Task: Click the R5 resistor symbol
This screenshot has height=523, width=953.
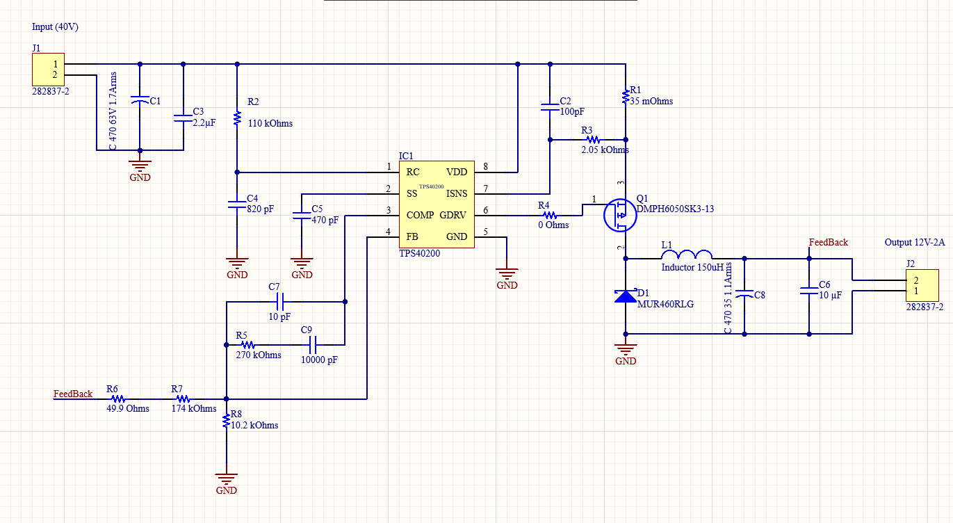Action: click(x=247, y=344)
